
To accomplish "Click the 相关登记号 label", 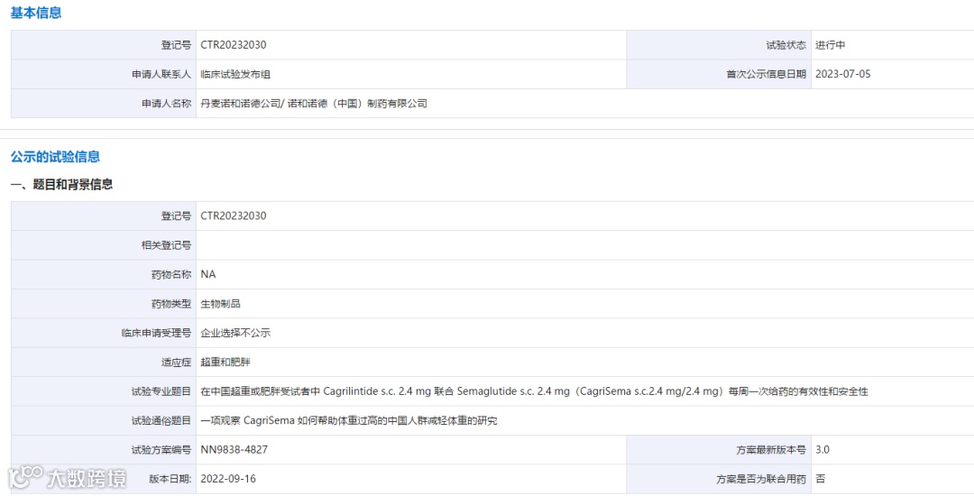I will pos(167,245).
